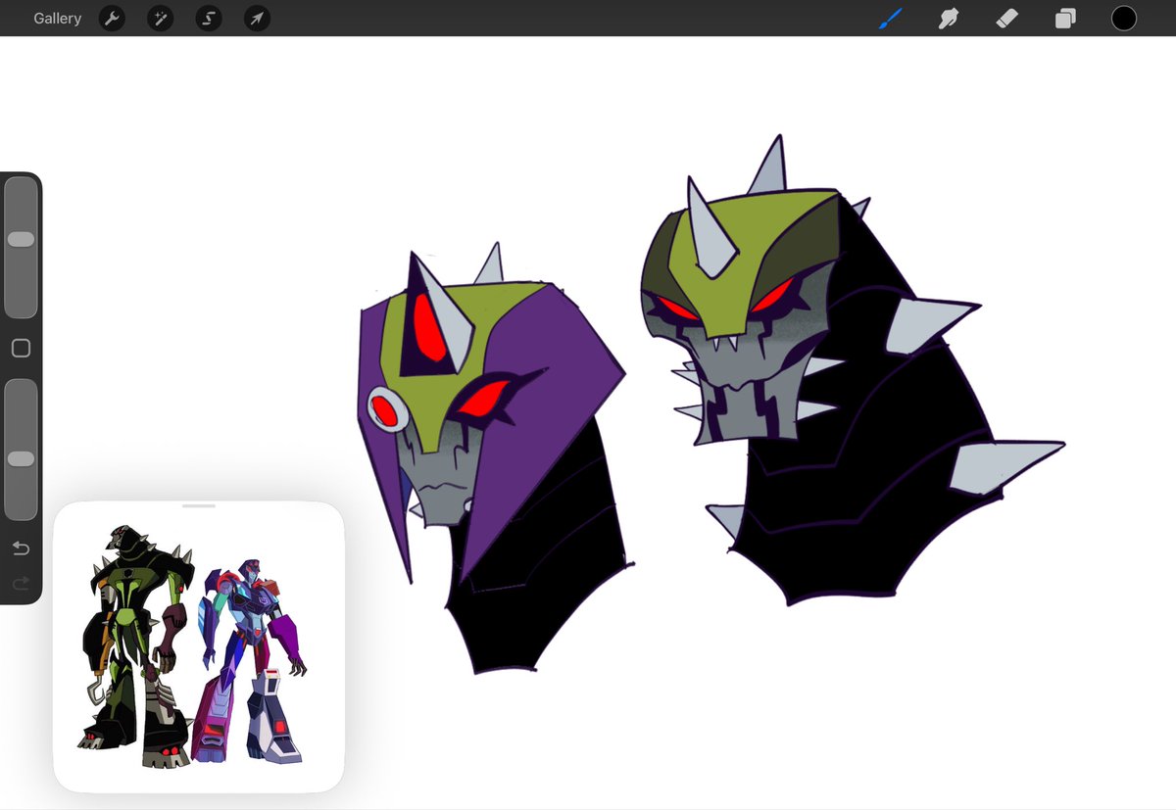Undo the last stroke

coord(21,548)
